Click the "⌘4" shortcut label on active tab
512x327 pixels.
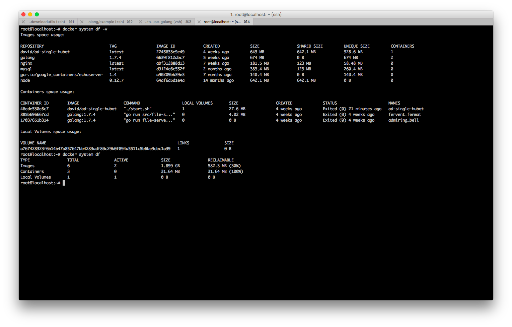point(246,21)
